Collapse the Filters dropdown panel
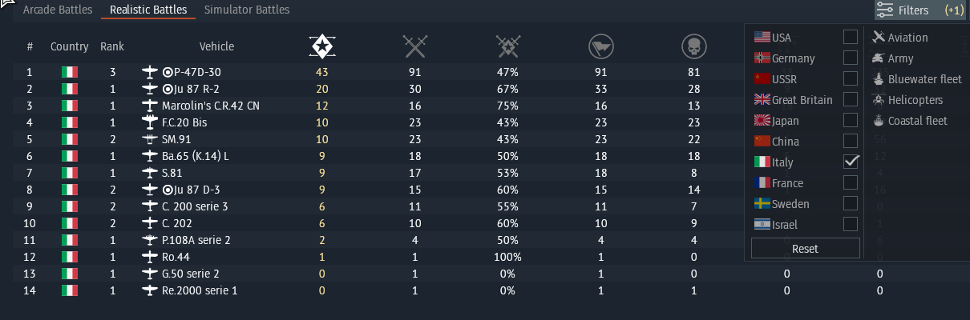The width and height of the screenshot is (970, 320). click(919, 10)
